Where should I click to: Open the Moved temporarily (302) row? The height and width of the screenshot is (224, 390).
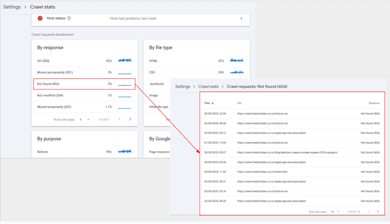(x=85, y=107)
